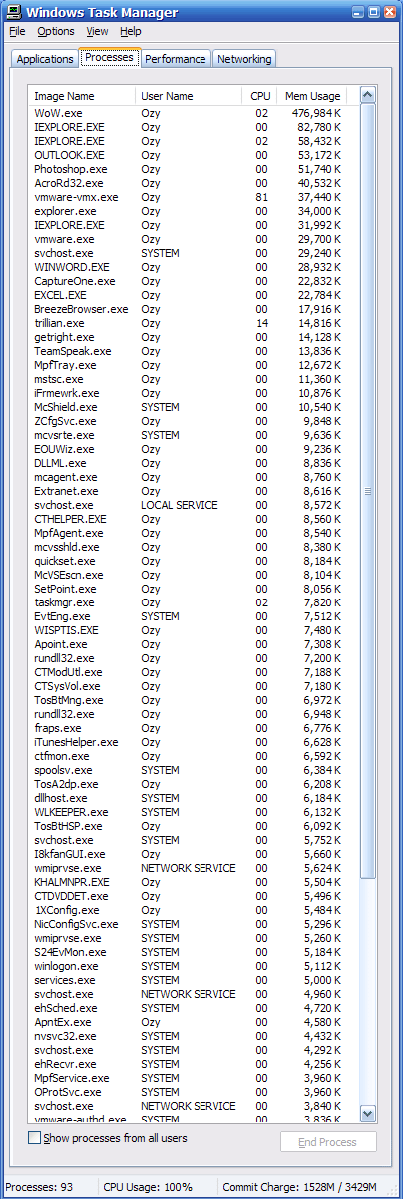The image size is (403, 1199).
Task: Open the File menu
Action: pos(18,32)
